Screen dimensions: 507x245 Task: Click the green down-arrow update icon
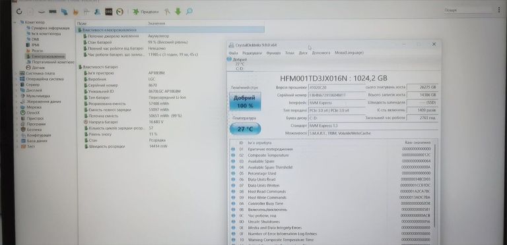(178, 12)
